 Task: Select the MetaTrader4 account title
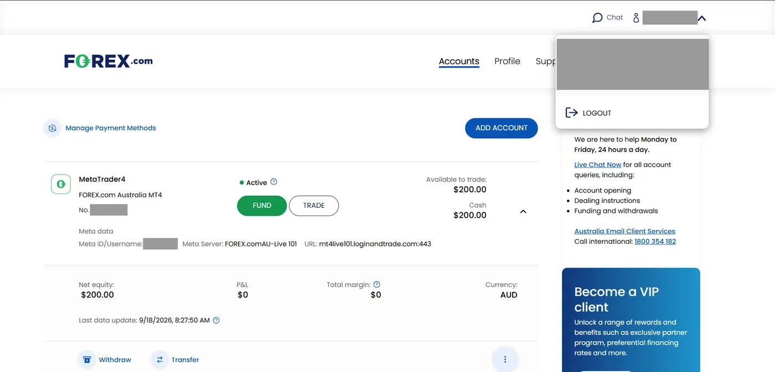click(102, 180)
